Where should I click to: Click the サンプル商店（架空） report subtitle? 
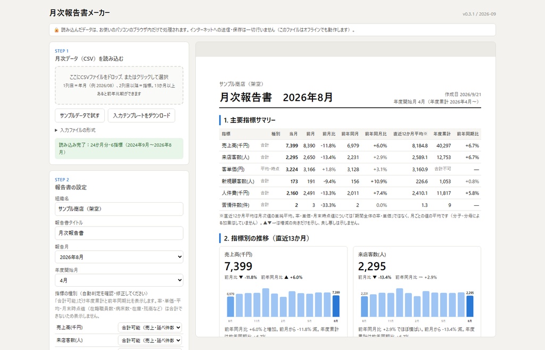242,84
